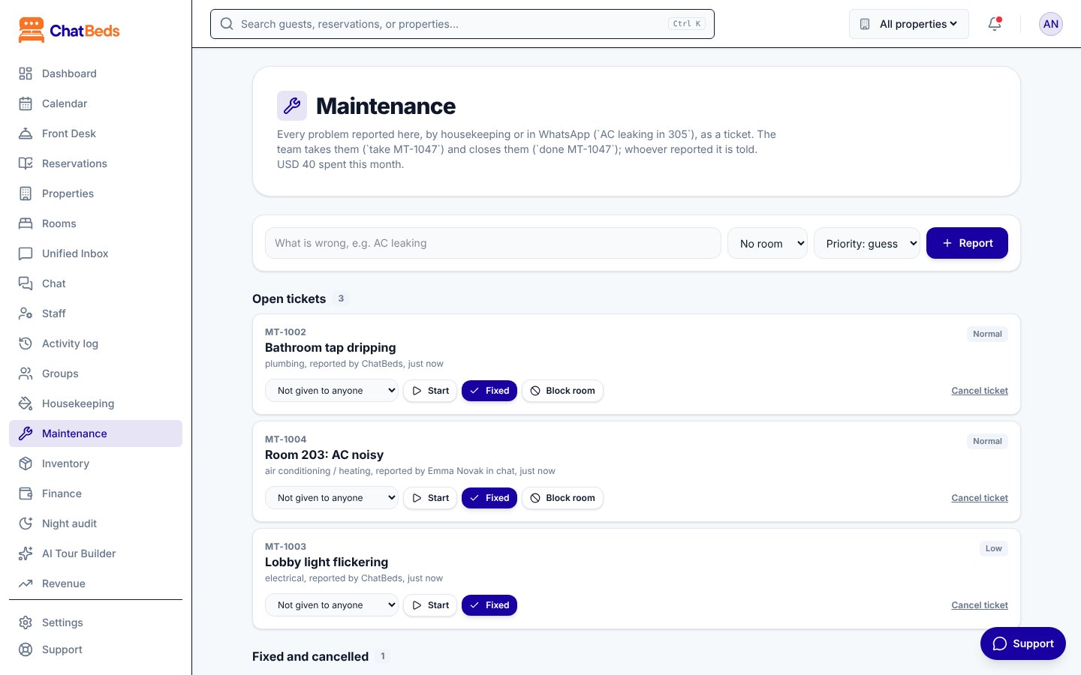Click the Revenue trend icon
This screenshot has height=675, width=1081.
[26, 583]
